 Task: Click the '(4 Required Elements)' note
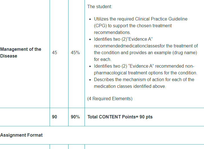(x=110, y=98)
